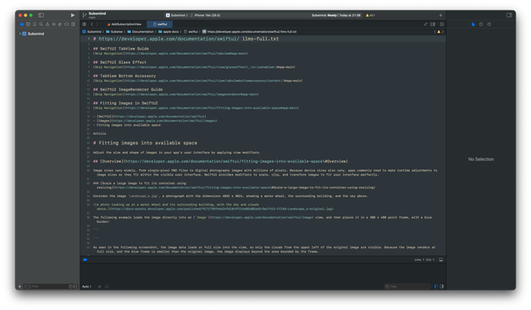Open the llms-full.txt heading breadcrumb
Image resolution: width=531 pixels, height=310 pixels.
[x=250, y=32]
